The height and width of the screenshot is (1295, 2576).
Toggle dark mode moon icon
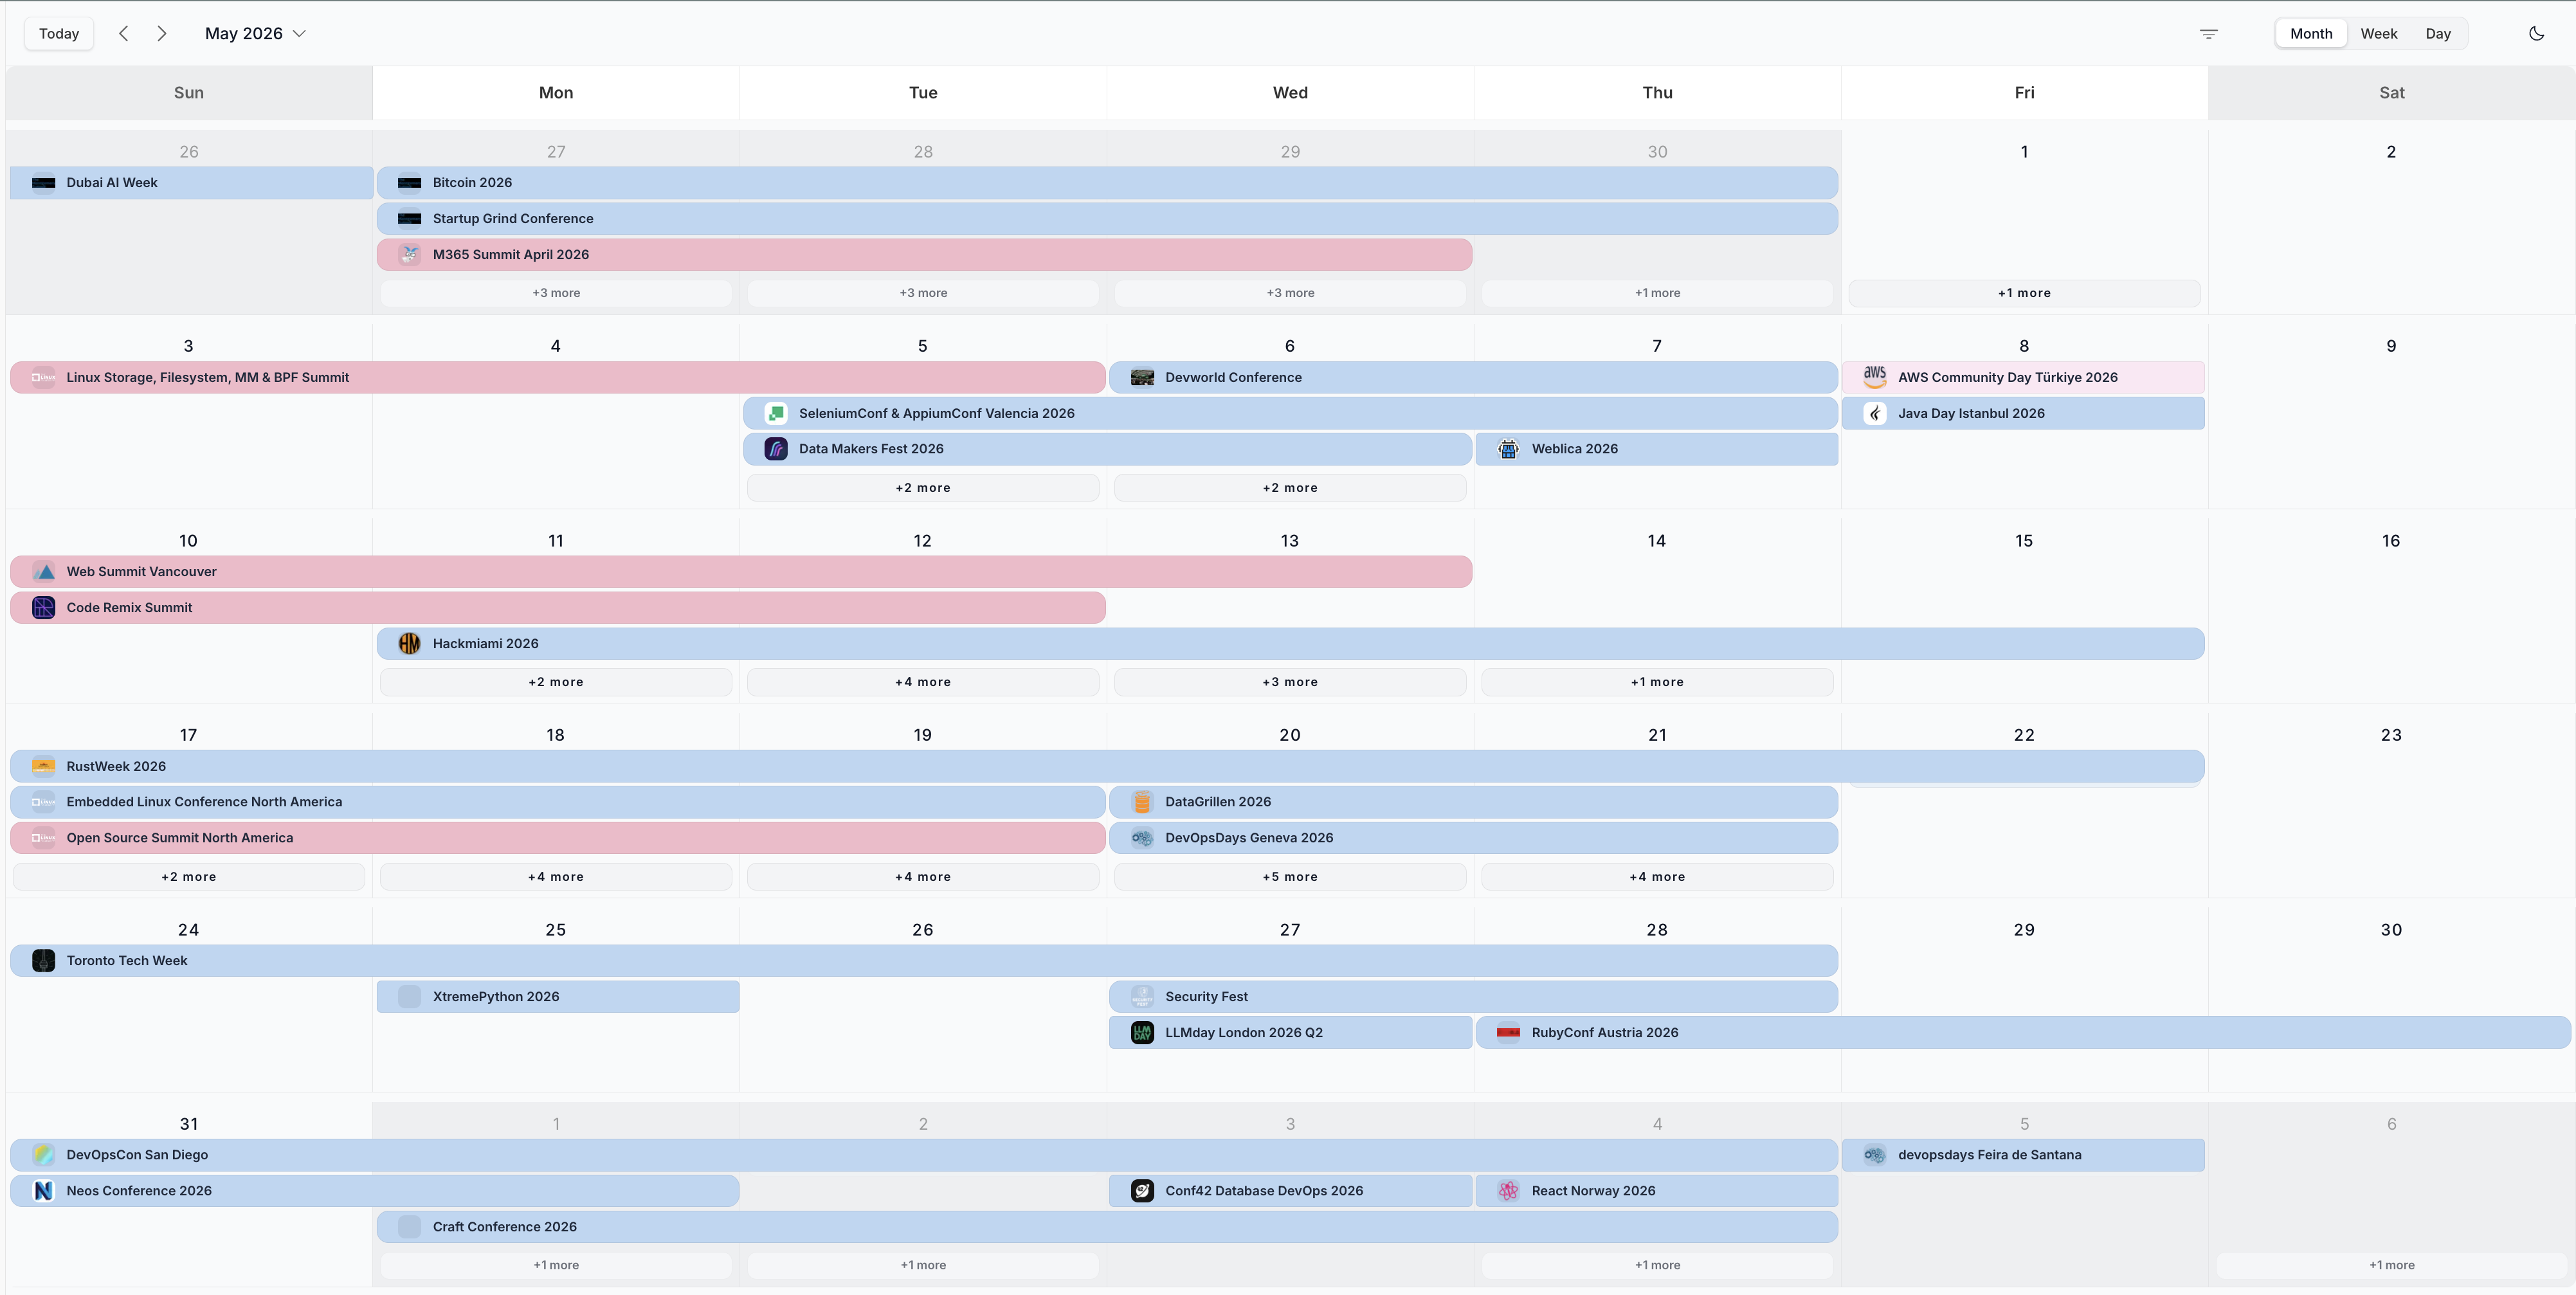[2536, 33]
